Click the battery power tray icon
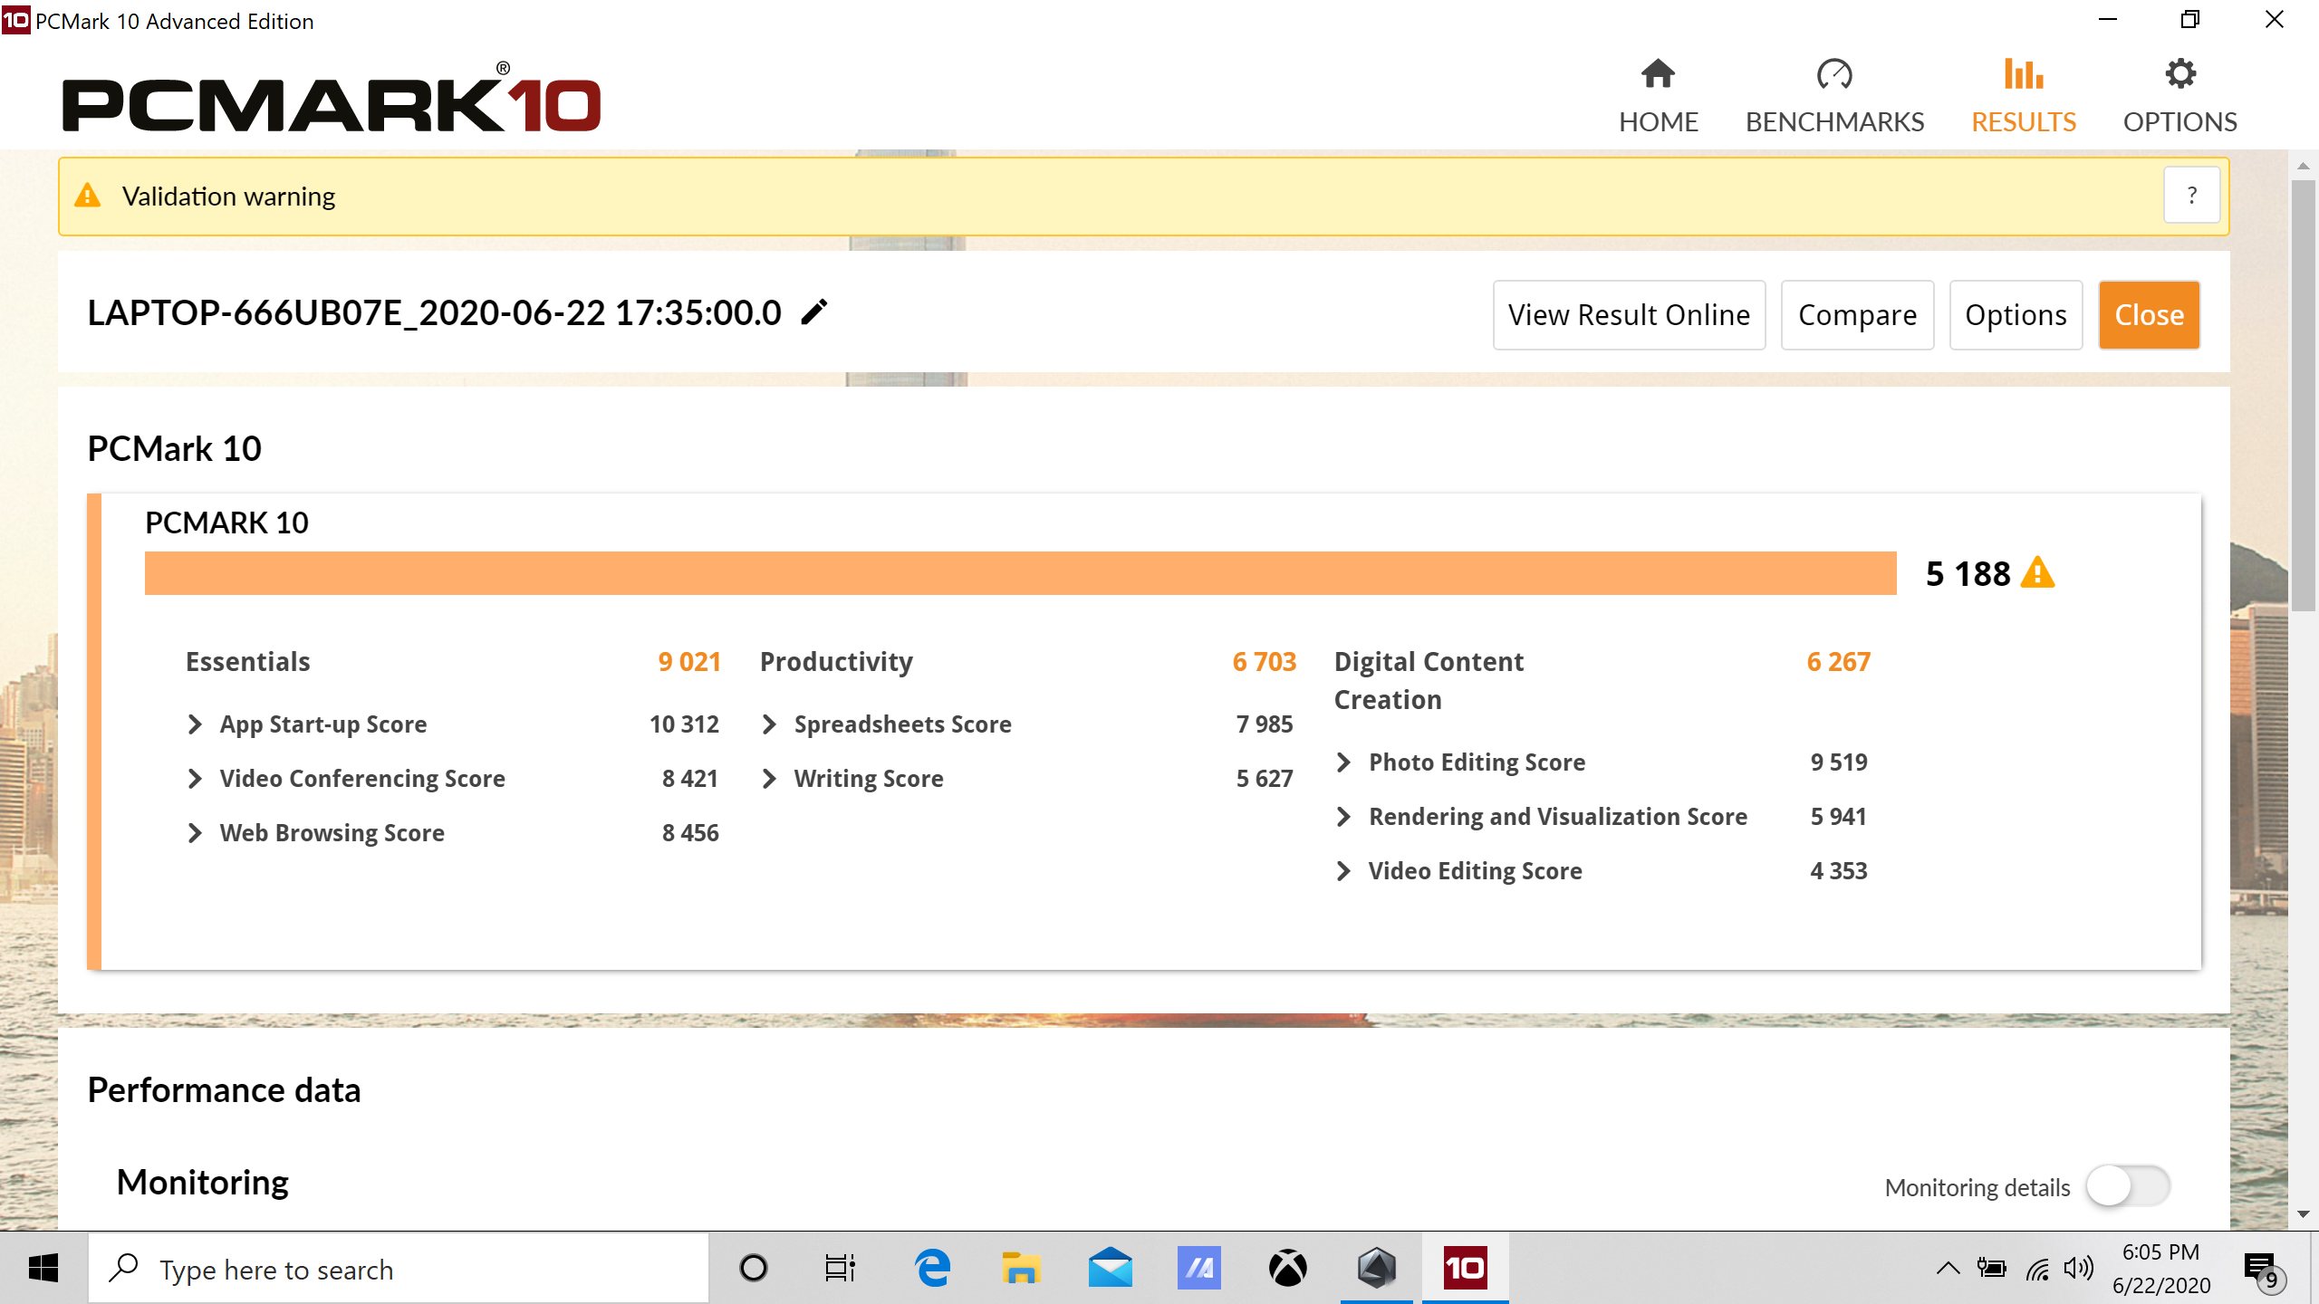The image size is (2319, 1304). [1991, 1268]
